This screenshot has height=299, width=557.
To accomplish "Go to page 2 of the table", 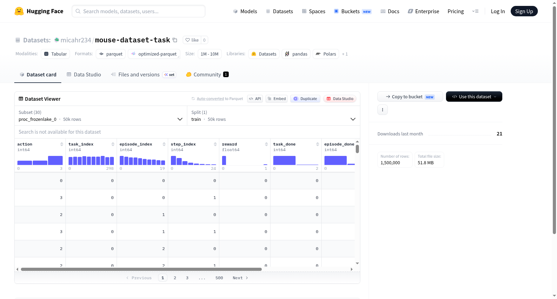I will tap(175, 278).
